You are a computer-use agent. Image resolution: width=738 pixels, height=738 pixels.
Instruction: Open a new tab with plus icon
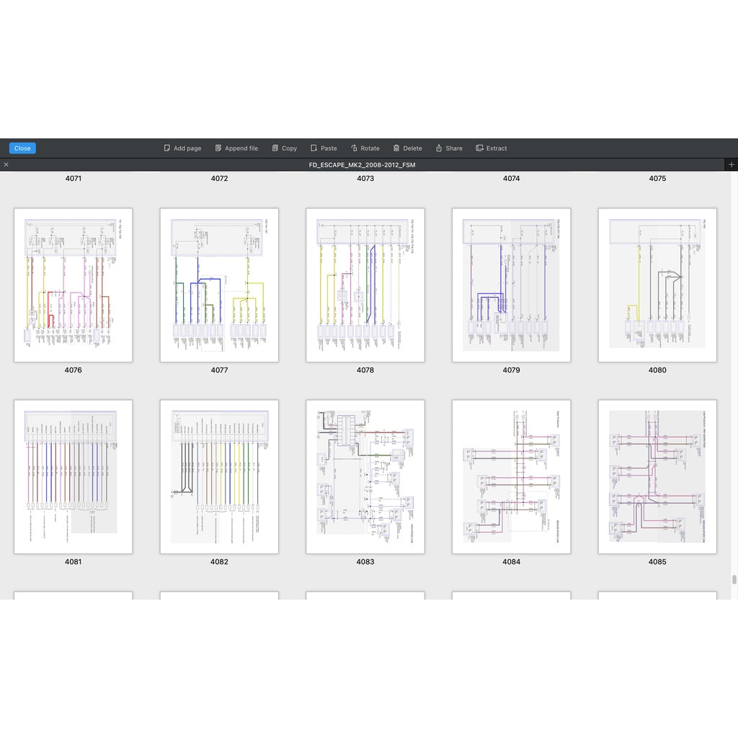731,165
